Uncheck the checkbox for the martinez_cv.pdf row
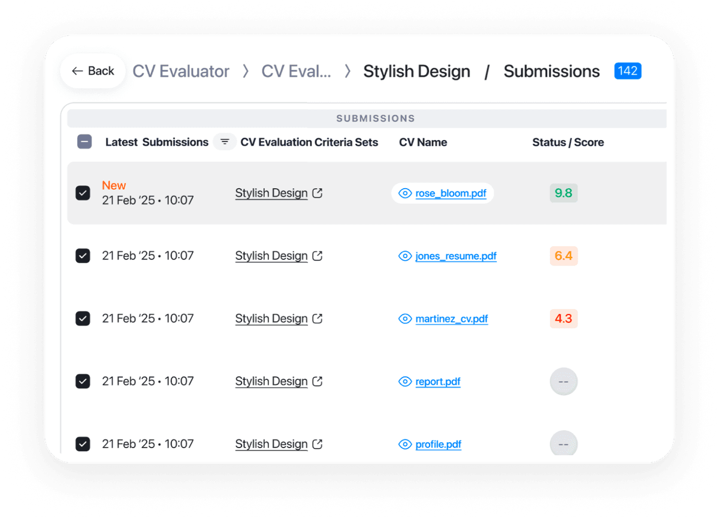The image size is (719, 517). click(x=83, y=319)
